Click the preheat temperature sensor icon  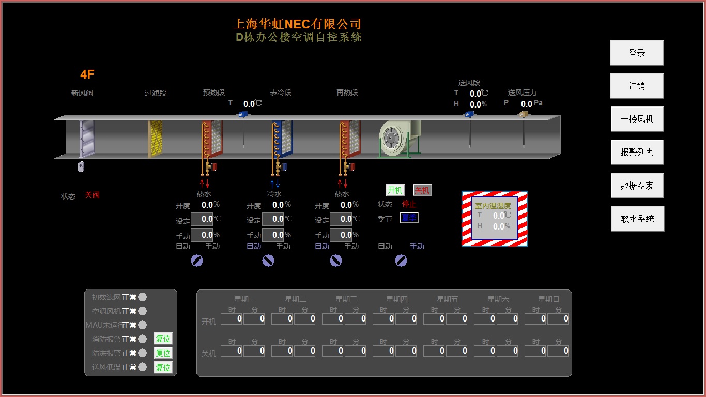click(243, 114)
